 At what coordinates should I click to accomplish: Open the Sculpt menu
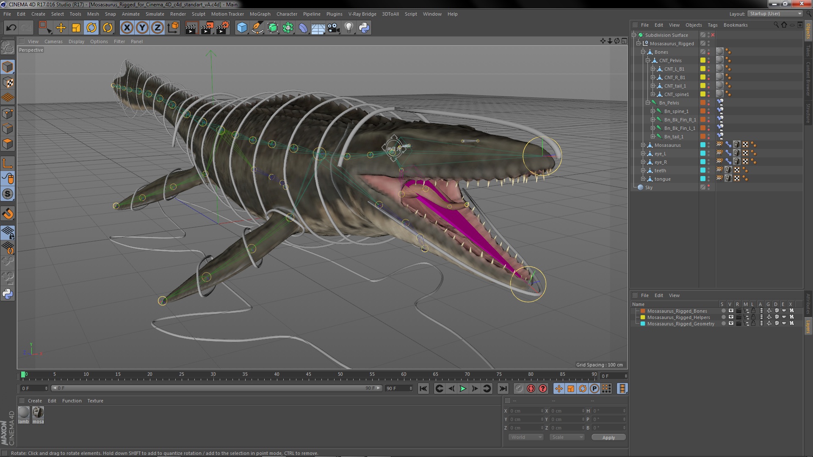(x=198, y=14)
